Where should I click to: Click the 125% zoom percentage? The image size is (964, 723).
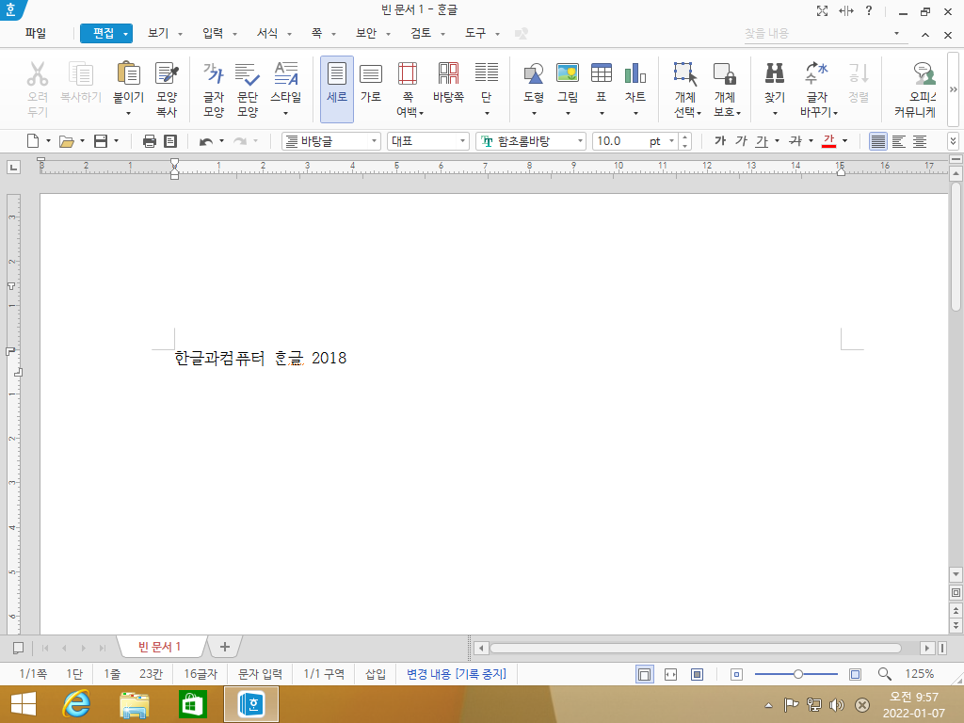point(919,674)
